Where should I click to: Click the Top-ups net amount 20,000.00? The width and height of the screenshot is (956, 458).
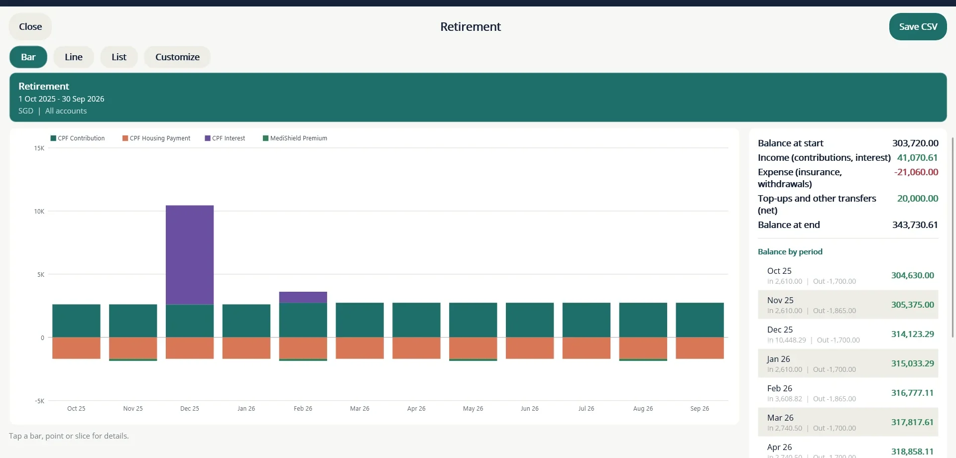point(918,199)
